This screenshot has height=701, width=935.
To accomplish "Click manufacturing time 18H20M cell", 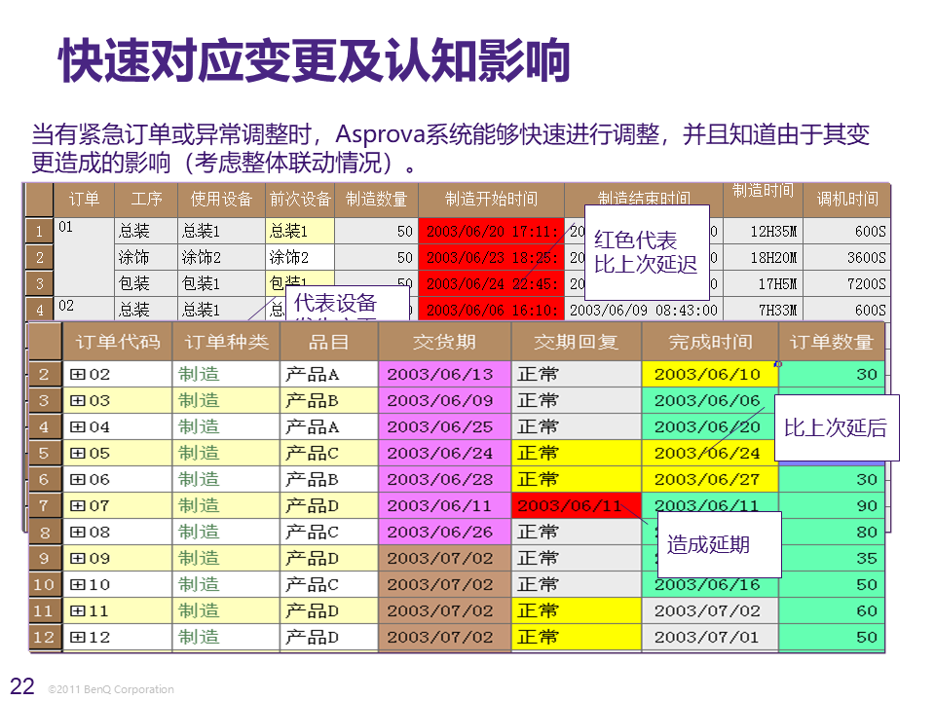I will pos(763,257).
